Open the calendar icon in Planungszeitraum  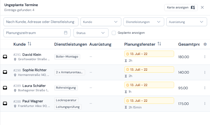coord(66,33)
